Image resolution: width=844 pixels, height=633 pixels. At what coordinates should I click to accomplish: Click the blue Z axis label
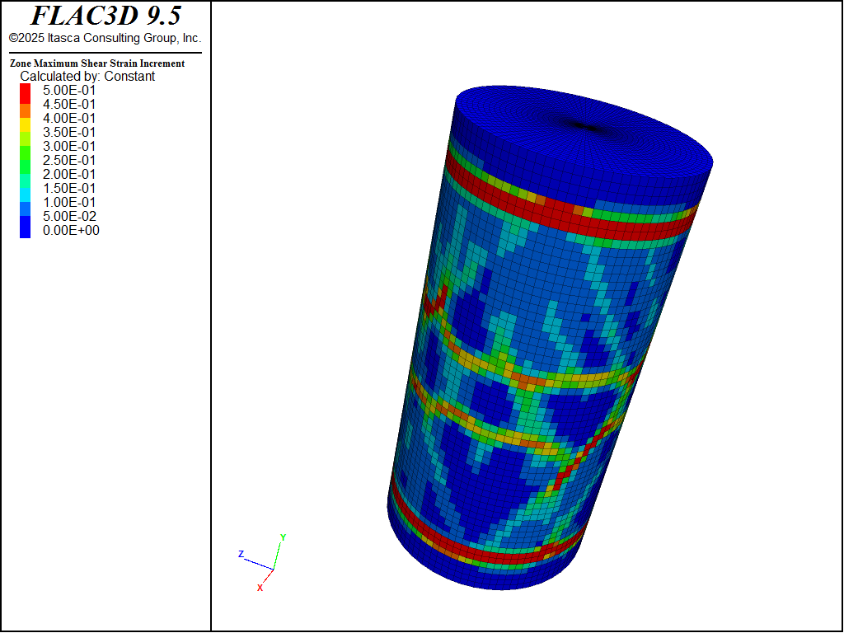point(241,554)
